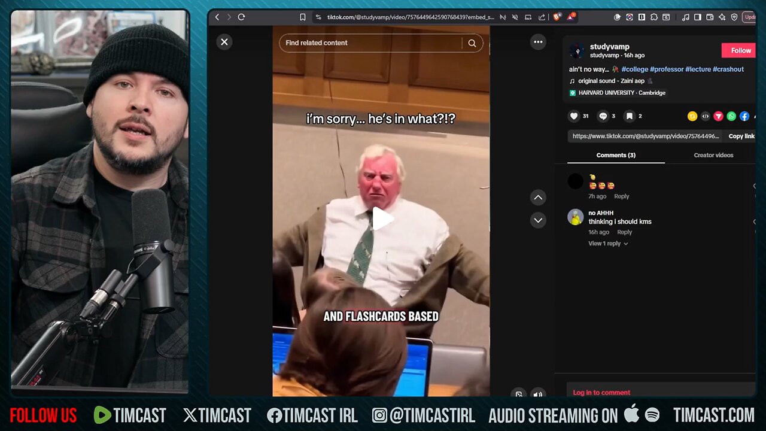This screenshot has height=431, width=766.
Task: Open the #professor hashtag
Action: point(667,69)
